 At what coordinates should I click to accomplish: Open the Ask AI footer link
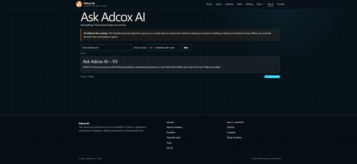tap(170, 148)
